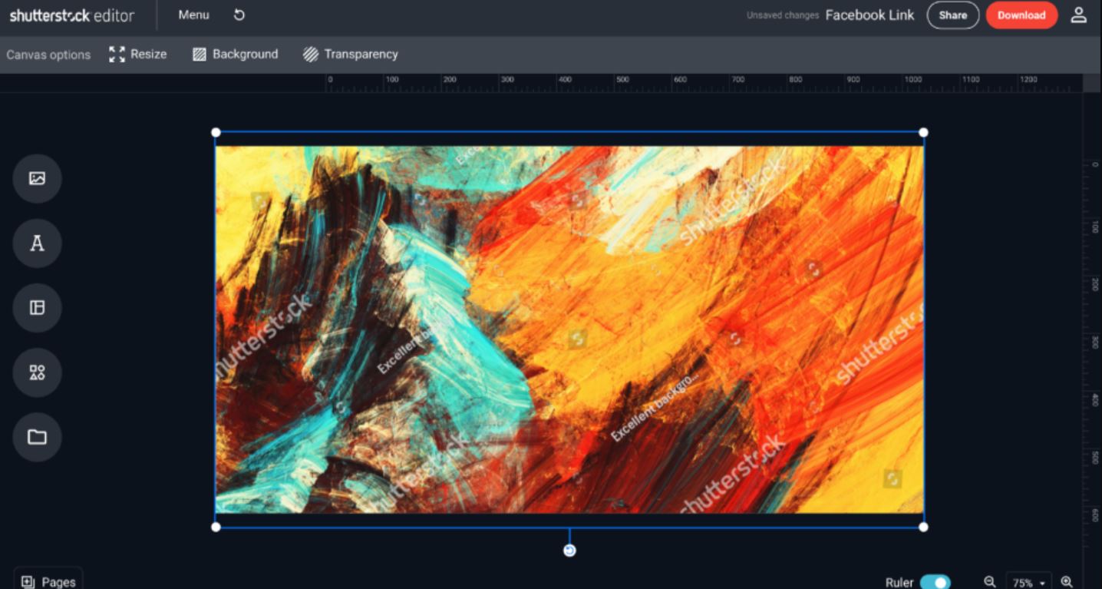Screen dimensions: 1102x589
Task: Click the top-left canvas selection handle
Action: [x=216, y=132]
